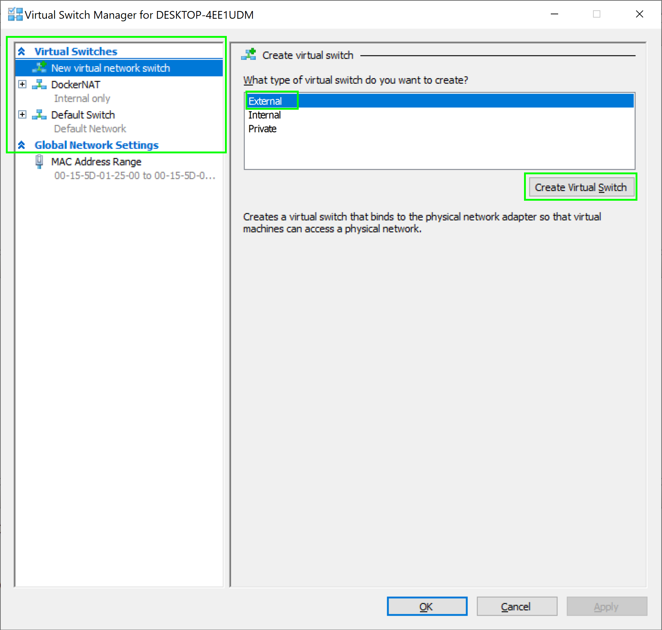Screen dimensions: 662x630
Task: Collapse the Global Network Settings section
Action: pyautogui.click(x=22, y=145)
